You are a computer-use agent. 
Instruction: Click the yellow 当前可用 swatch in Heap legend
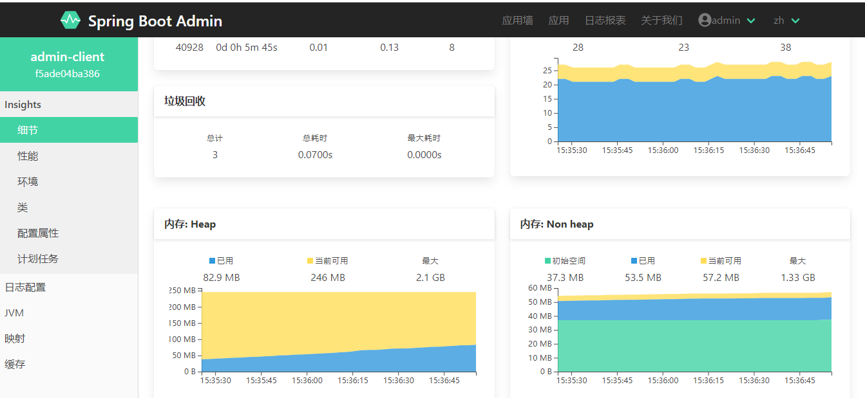tap(310, 261)
